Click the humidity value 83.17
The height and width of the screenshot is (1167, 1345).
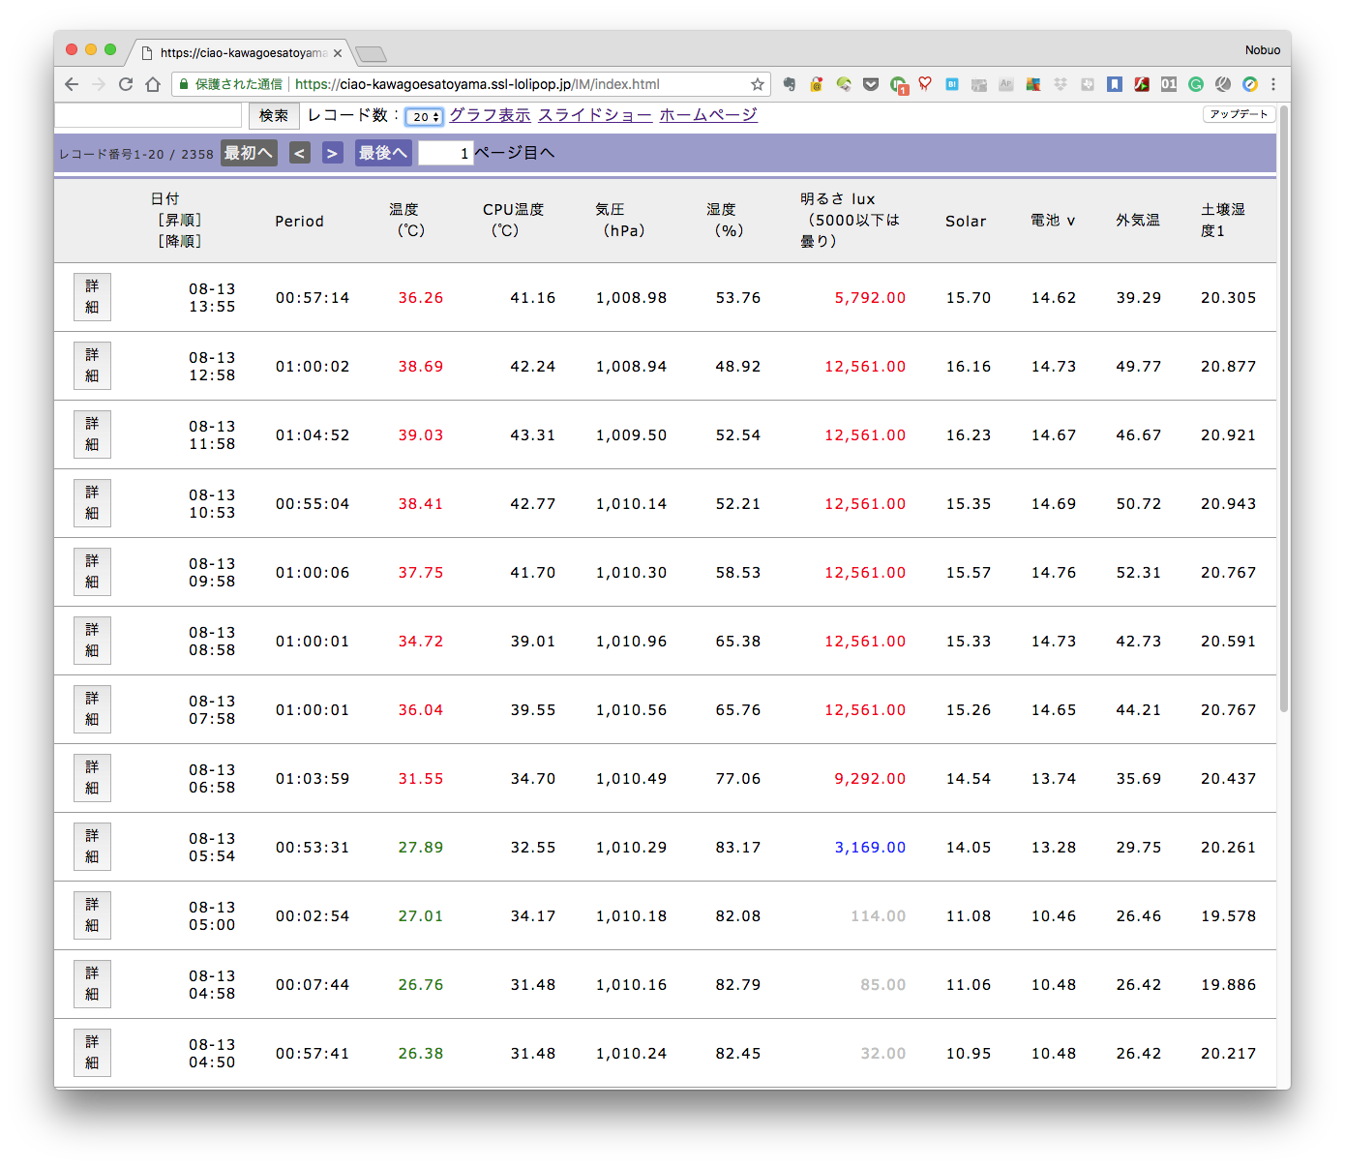click(738, 848)
